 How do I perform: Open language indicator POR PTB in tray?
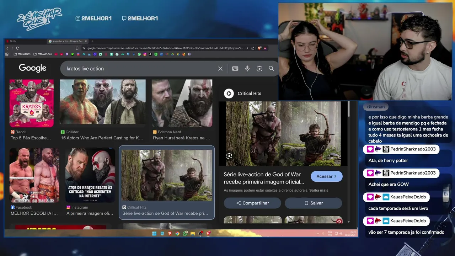330,234
